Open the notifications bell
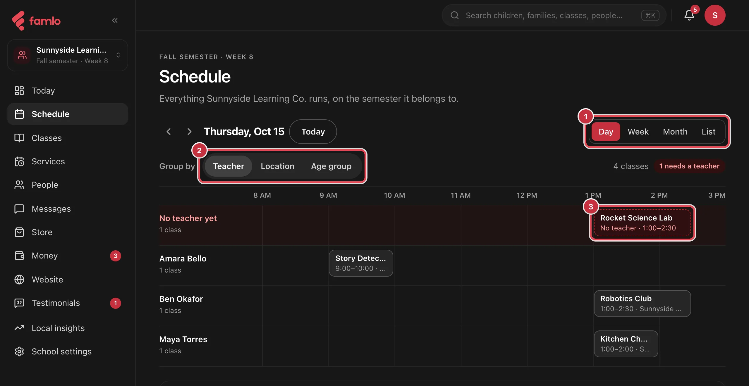The width and height of the screenshot is (749, 386). [x=689, y=15]
